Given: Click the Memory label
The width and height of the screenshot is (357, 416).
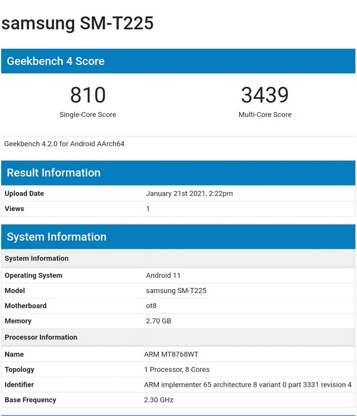Looking at the screenshot, I should coord(18,321).
